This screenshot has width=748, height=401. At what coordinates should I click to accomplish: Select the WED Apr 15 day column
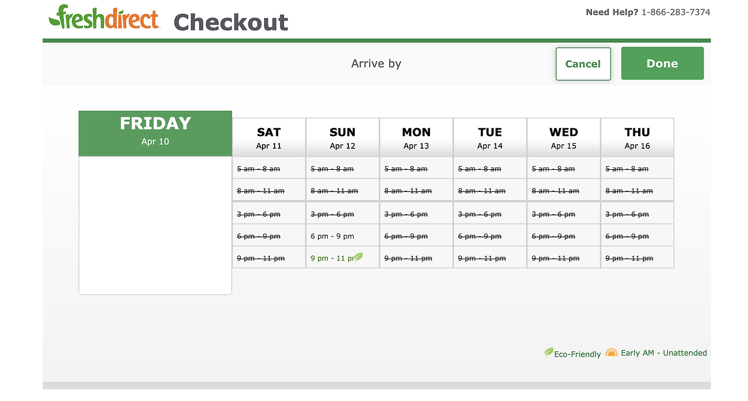pyautogui.click(x=563, y=138)
